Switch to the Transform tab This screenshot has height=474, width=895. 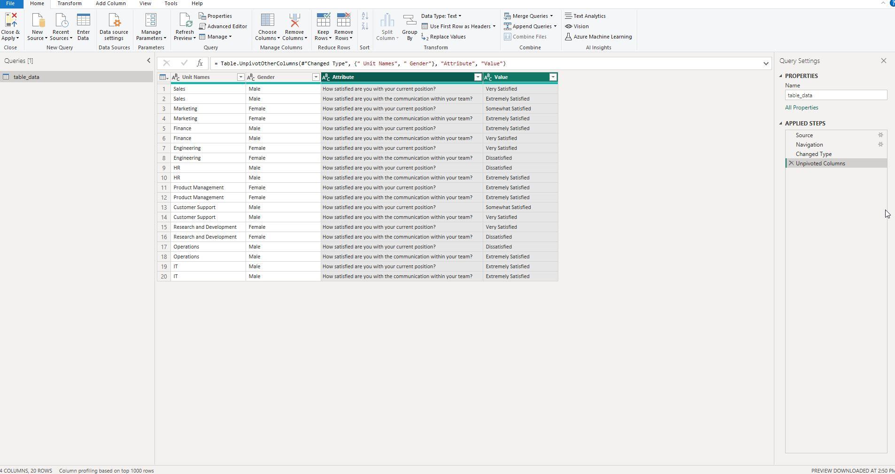pos(69,3)
